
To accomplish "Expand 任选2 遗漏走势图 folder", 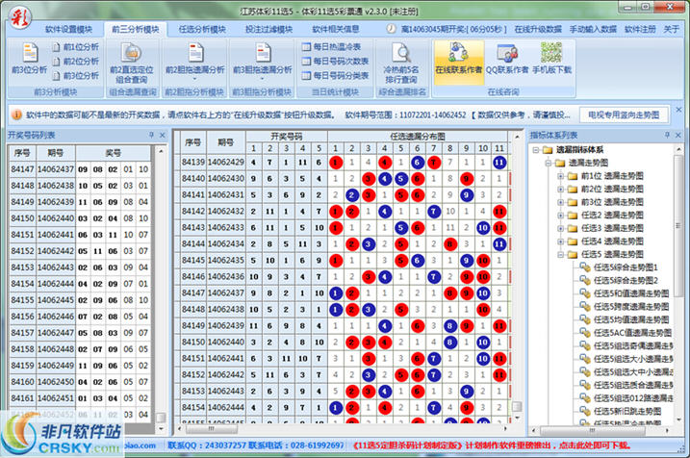I will 561,216.
